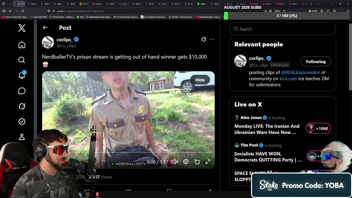Open the kick.com link in bio
Image resolution: width=352 pixels, height=198 pixels.
coord(288,79)
